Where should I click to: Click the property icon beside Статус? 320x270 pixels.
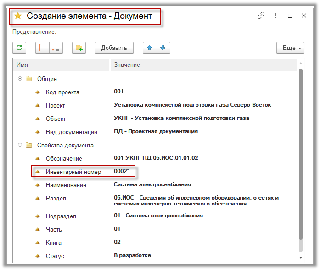[38, 256]
